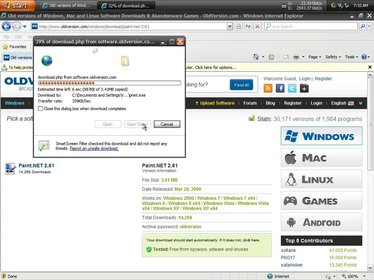This screenshot has width=374, height=280.
Task: Open the Tools menu
Action: [x=351, y=57]
